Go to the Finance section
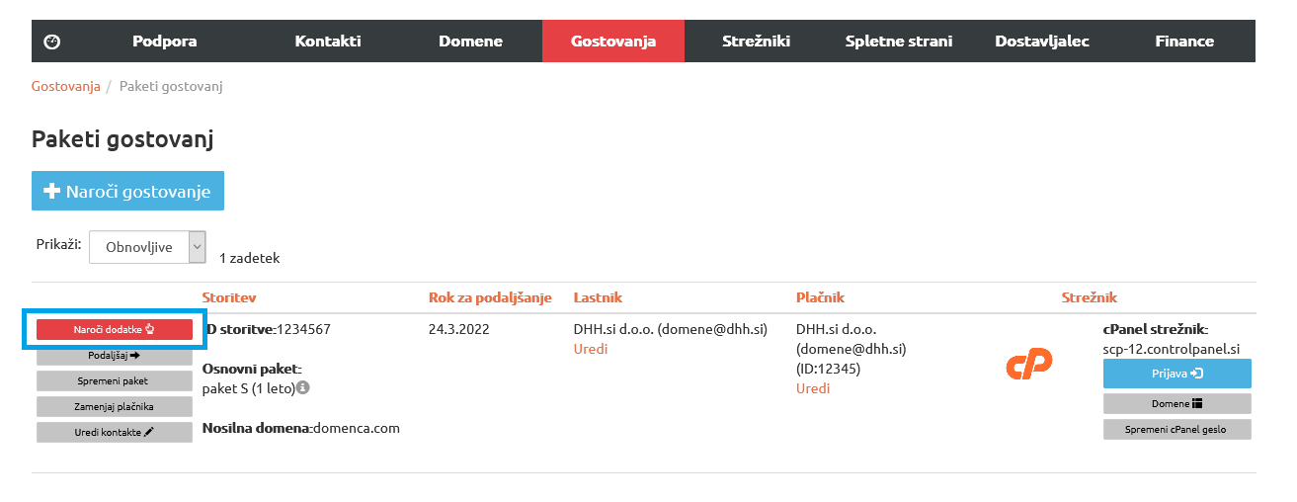Viewport: 1297px width, 502px height. coord(1184,42)
